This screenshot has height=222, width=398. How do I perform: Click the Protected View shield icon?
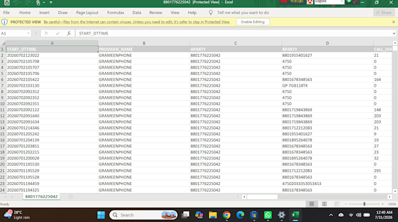pyautogui.click(x=4, y=22)
